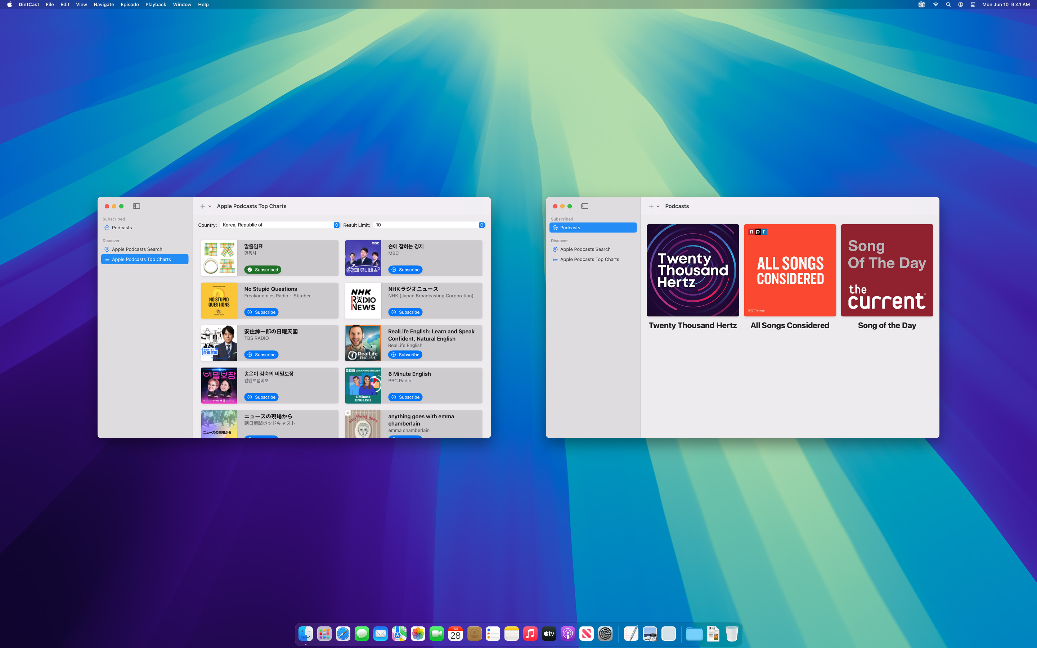Image resolution: width=1037 pixels, height=648 pixels.
Task: Click anything goes with emma chamberlain title
Action: (421, 420)
